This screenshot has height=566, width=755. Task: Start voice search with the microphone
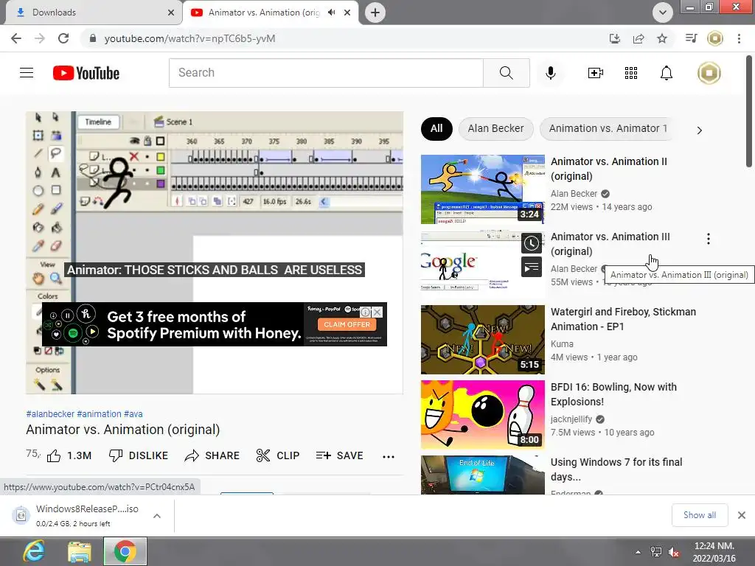point(550,73)
